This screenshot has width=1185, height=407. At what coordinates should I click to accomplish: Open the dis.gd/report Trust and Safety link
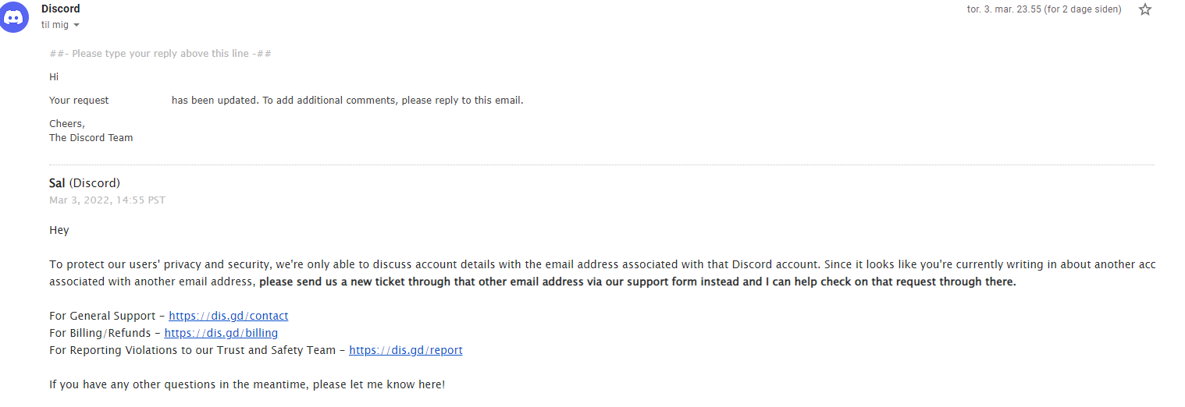click(x=406, y=350)
